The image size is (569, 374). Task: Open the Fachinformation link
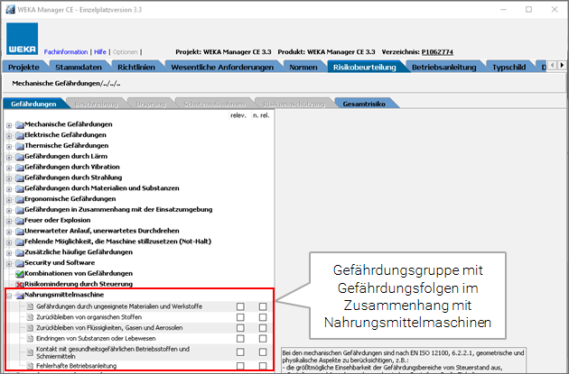(x=66, y=53)
